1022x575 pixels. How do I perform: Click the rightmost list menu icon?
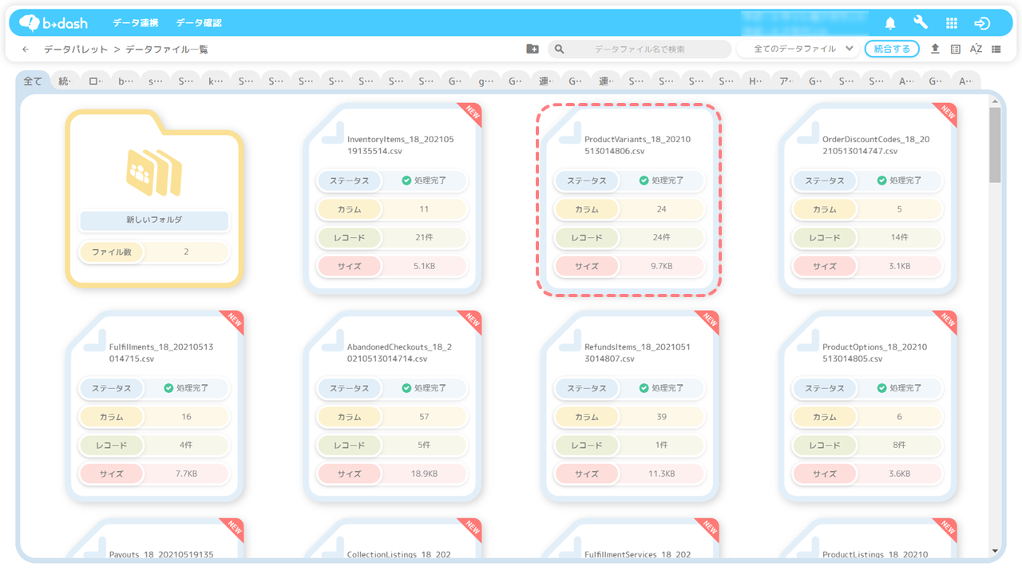(996, 50)
